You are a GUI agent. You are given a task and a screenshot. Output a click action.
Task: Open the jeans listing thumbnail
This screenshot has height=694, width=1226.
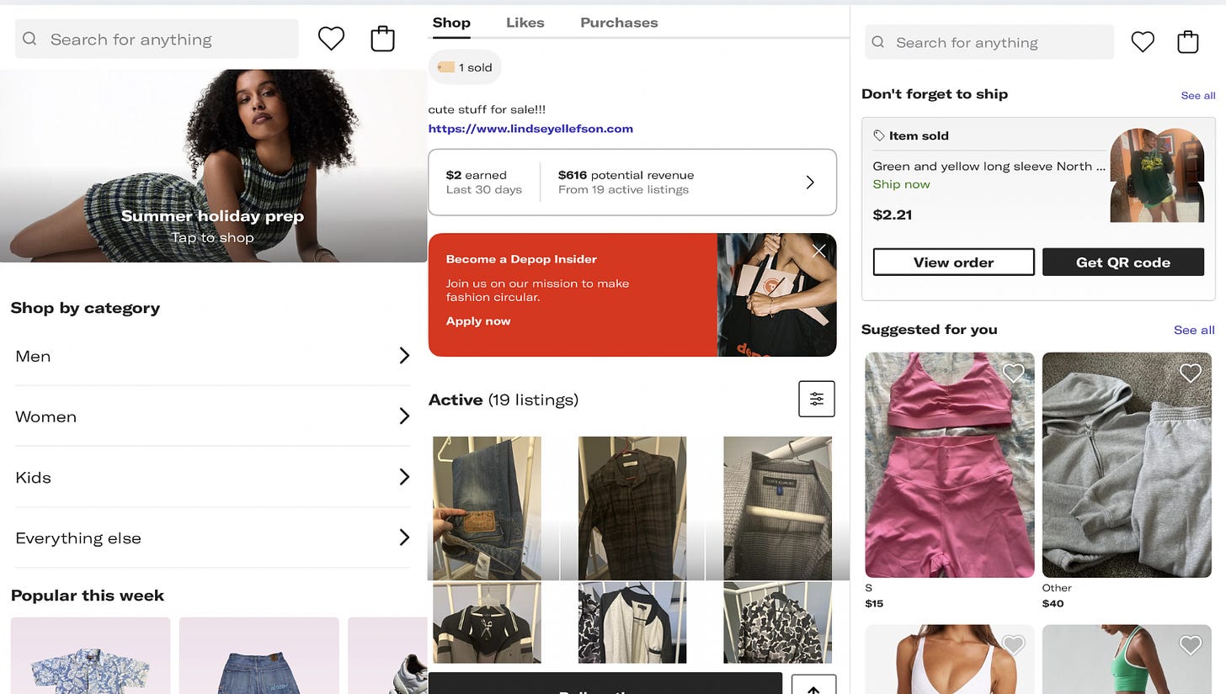[487, 507]
